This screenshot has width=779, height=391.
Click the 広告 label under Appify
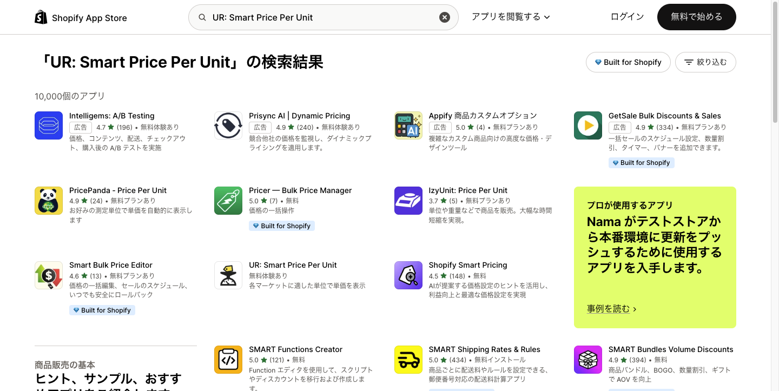[440, 128]
